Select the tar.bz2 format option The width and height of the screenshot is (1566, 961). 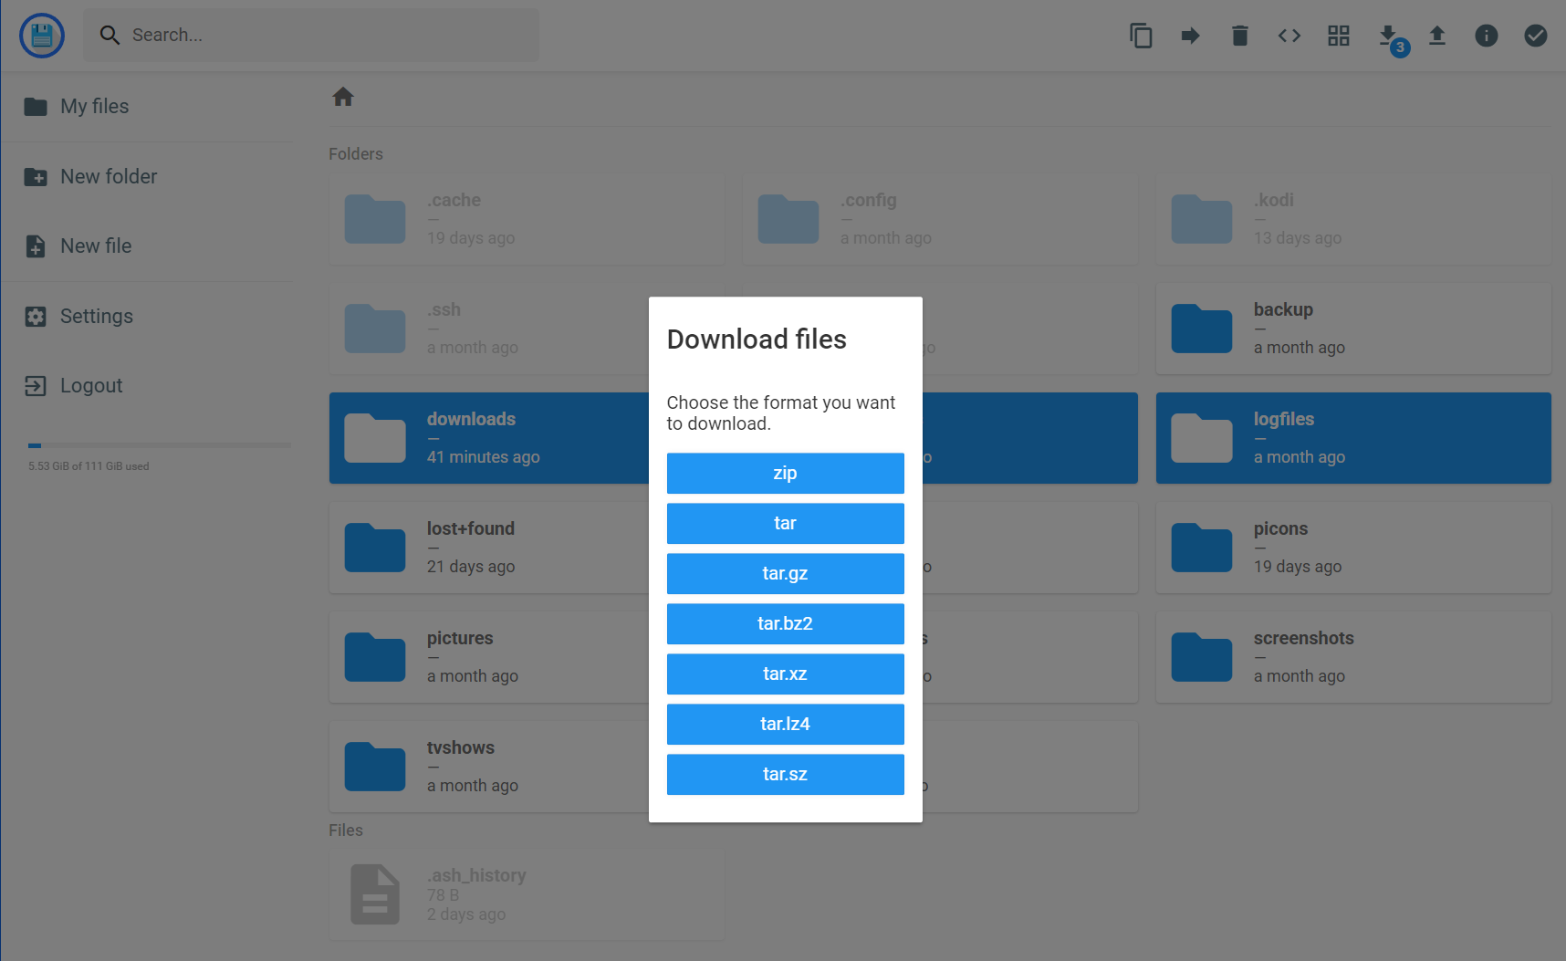pyautogui.click(x=785, y=623)
